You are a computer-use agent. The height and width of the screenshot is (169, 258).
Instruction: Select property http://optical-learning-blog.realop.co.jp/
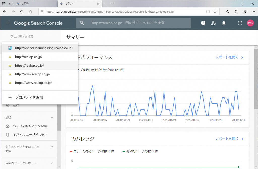click(x=40, y=48)
